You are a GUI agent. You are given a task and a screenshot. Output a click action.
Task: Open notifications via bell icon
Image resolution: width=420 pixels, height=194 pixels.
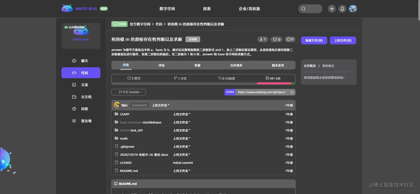click(x=342, y=9)
